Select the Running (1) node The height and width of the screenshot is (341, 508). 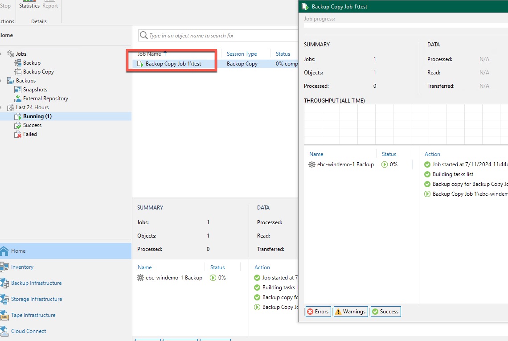pyautogui.click(x=37, y=116)
